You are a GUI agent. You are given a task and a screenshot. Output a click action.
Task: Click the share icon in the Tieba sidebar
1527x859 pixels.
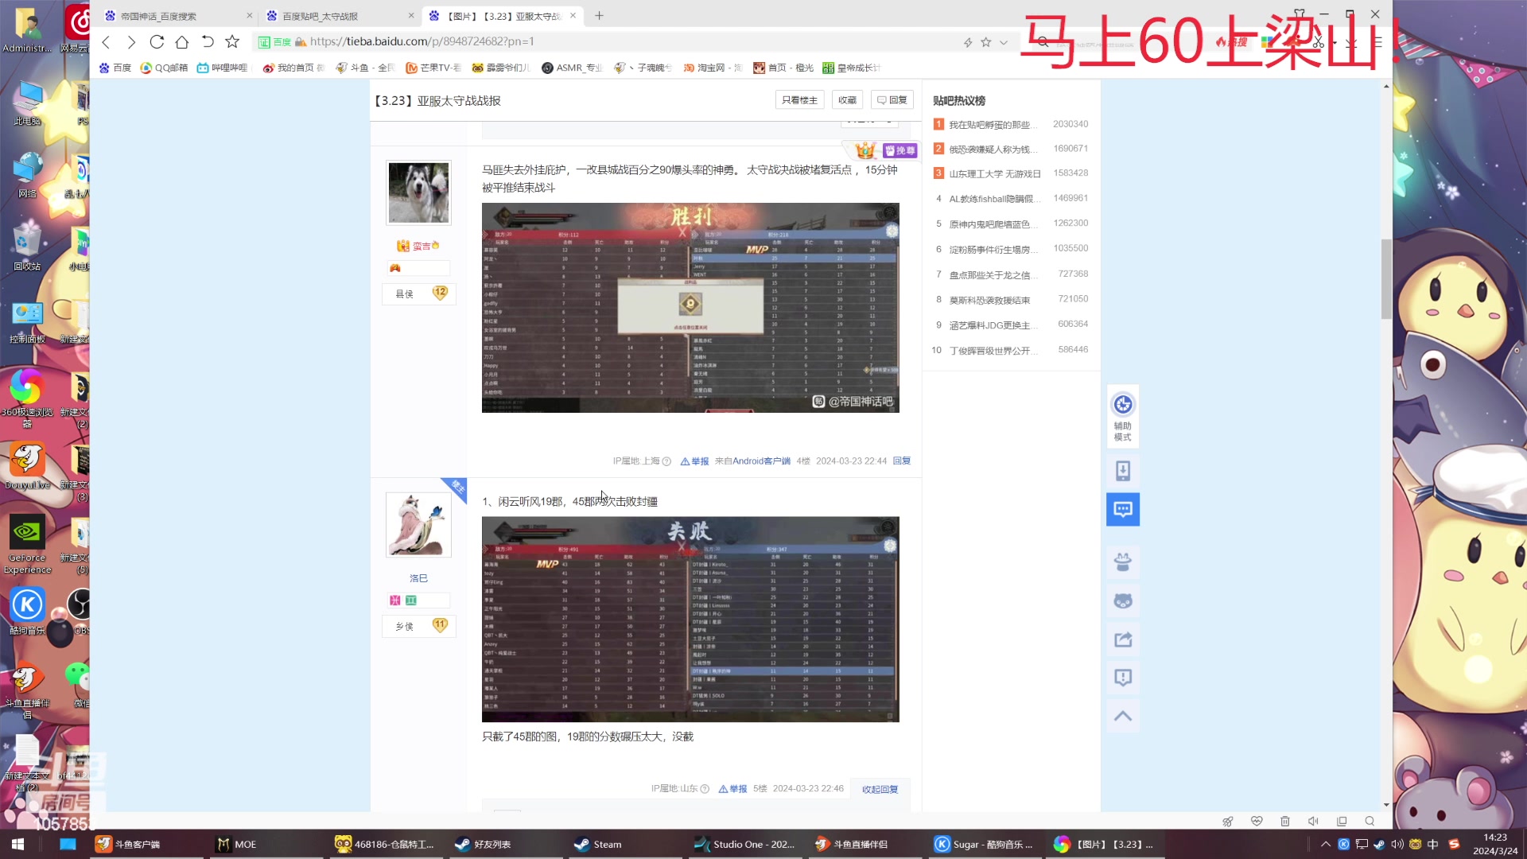1122,639
